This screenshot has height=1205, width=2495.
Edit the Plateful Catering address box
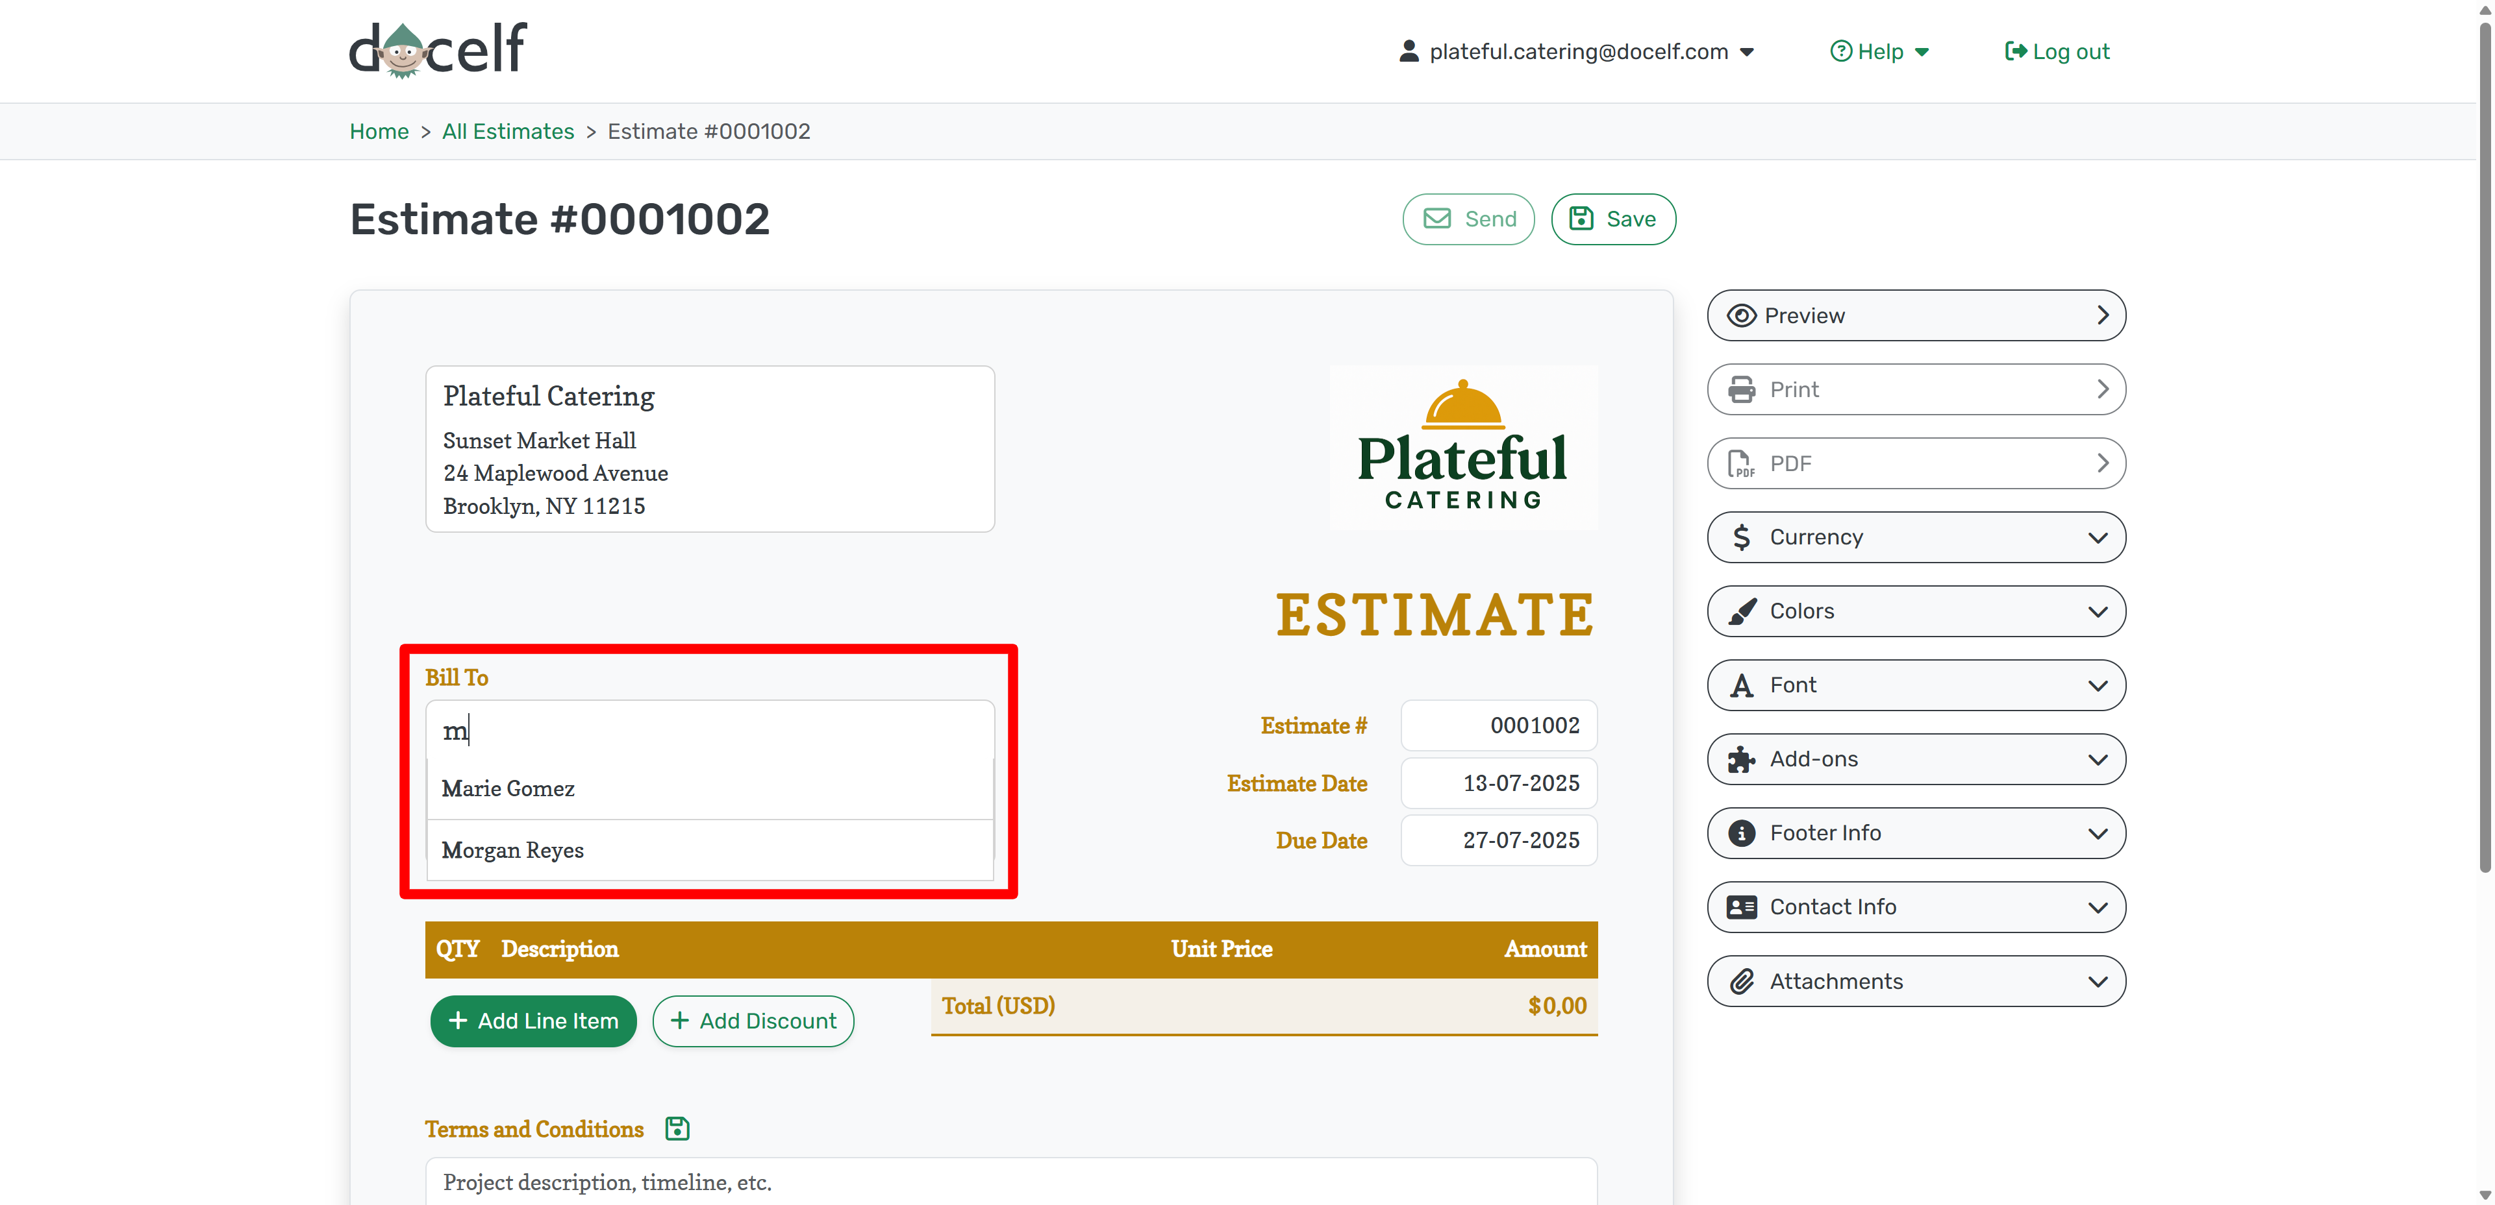pos(710,448)
